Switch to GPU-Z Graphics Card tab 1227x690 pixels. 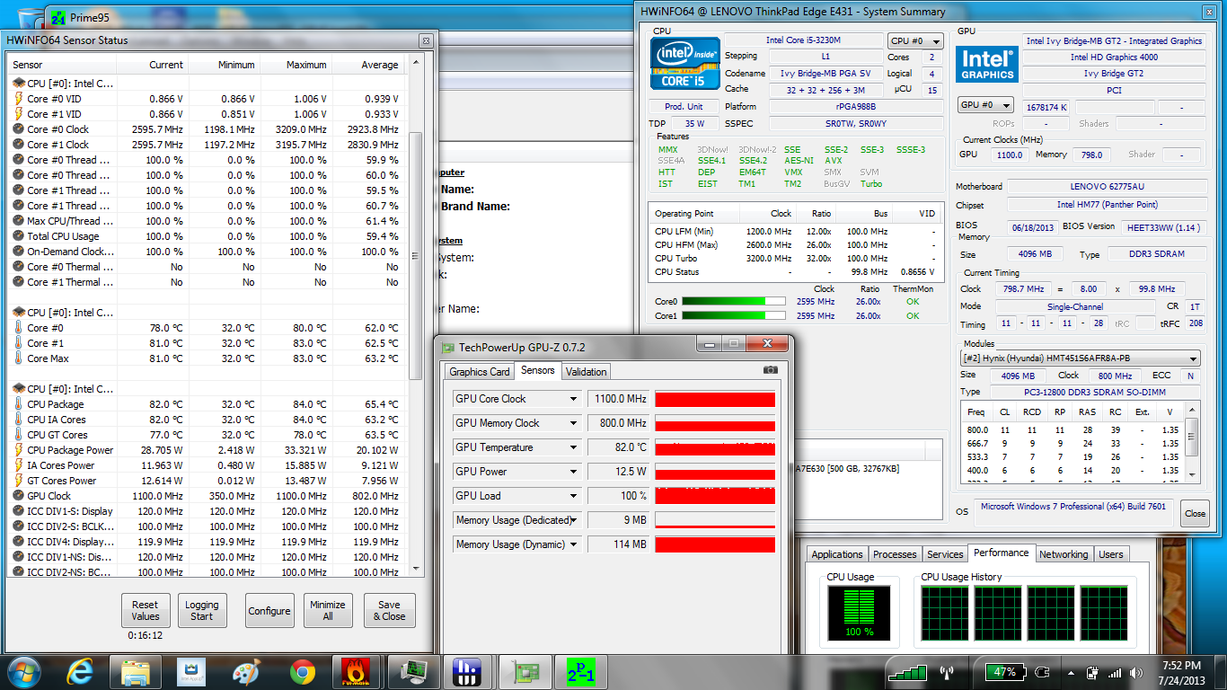pyautogui.click(x=480, y=372)
